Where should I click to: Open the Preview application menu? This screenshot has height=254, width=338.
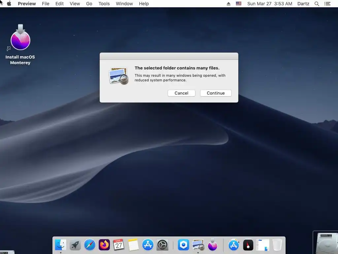tap(27, 4)
